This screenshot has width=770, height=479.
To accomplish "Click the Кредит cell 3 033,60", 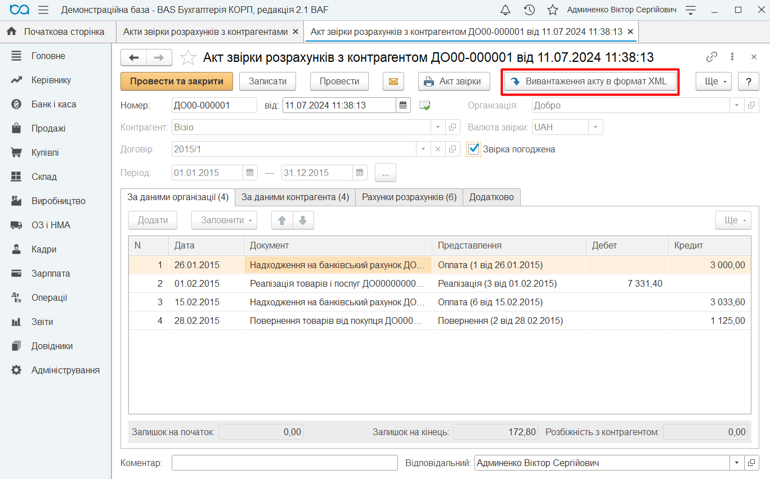I will pyautogui.click(x=709, y=302).
